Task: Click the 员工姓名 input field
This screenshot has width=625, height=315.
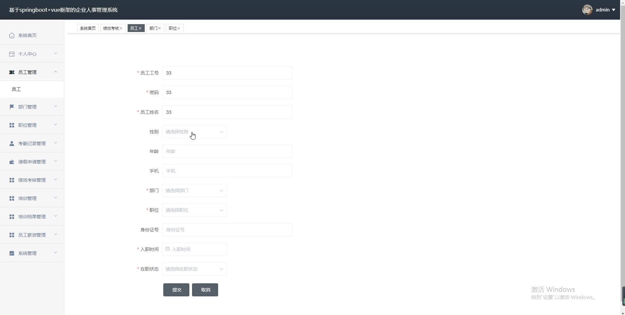Action: [227, 112]
